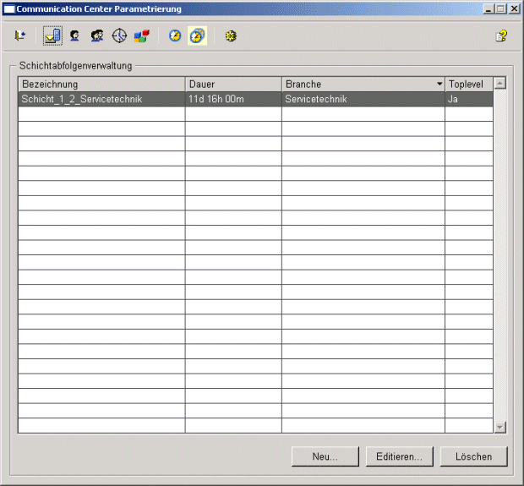Viewport: 524px width, 486px height.
Task: Click the scrollbar up arrow
Action: [499, 83]
